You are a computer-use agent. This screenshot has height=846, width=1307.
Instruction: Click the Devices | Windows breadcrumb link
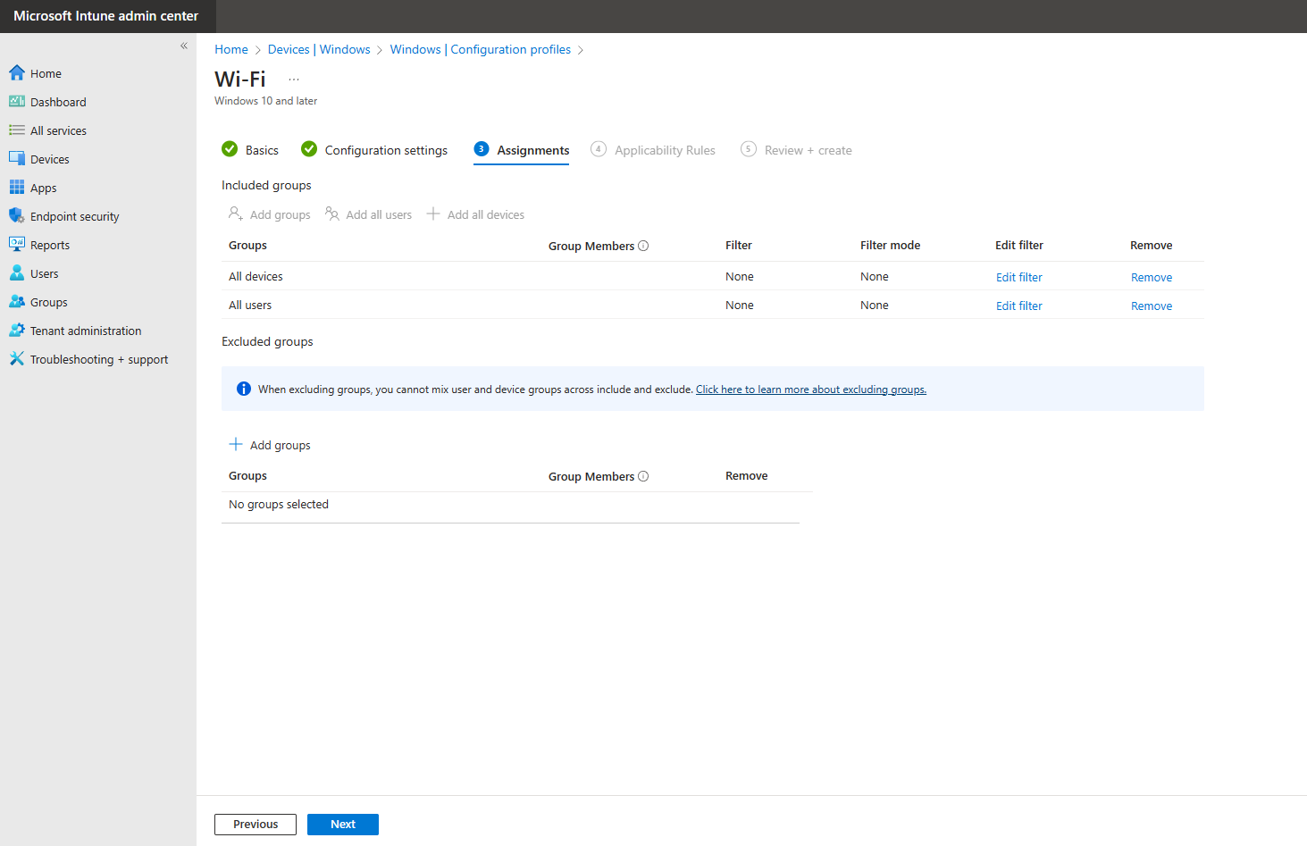319,49
